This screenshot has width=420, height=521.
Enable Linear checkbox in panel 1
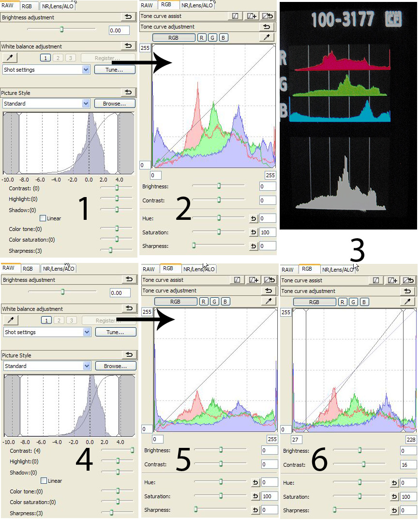(x=43, y=218)
